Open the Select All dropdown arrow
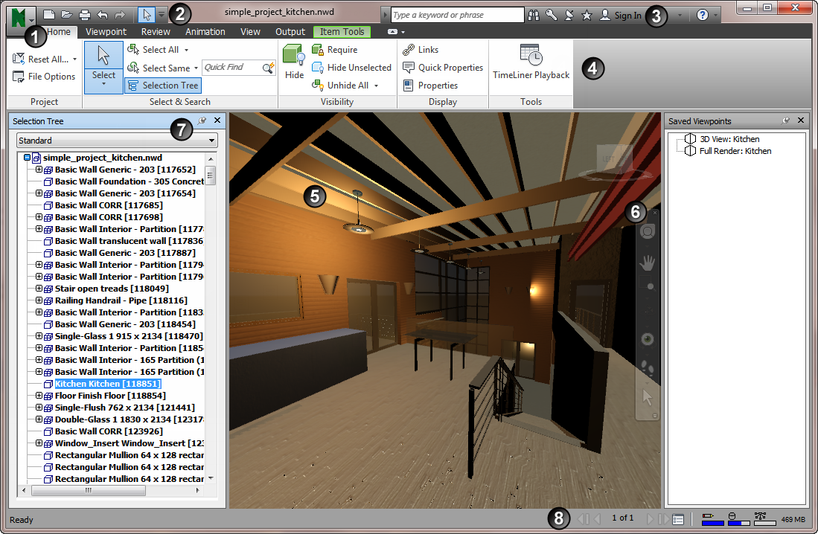 (186, 50)
